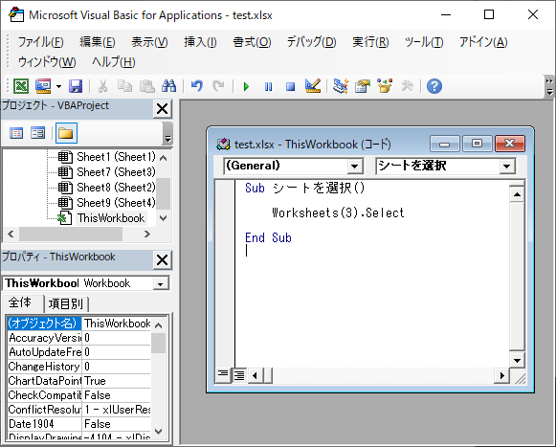Undo the last action
This screenshot has width=556, height=447.
point(197,86)
